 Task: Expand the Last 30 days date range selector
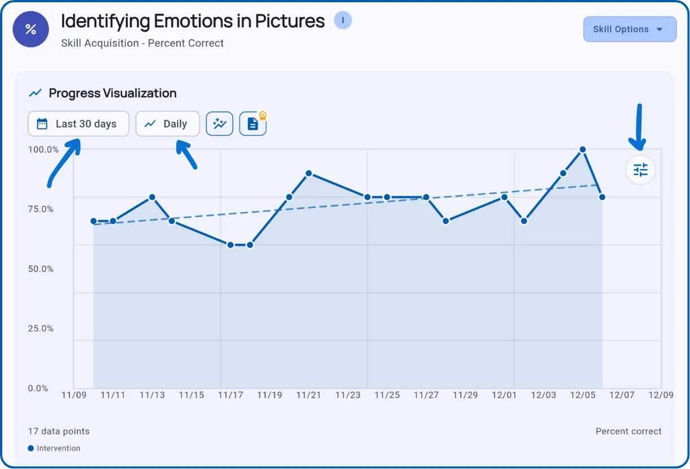click(x=78, y=123)
